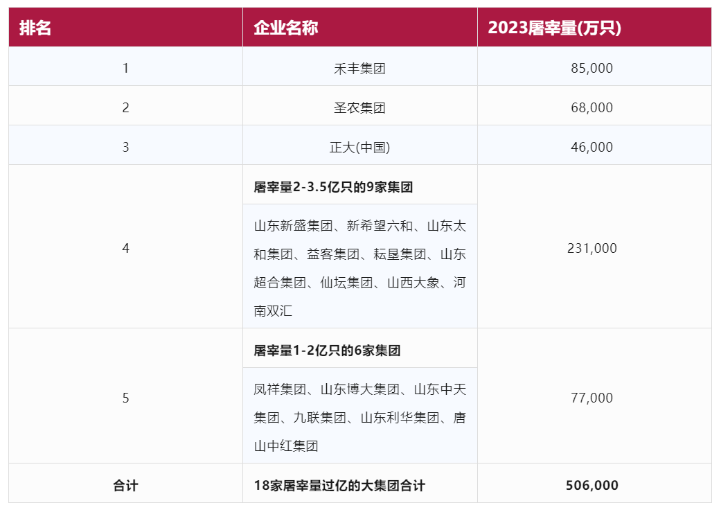The height and width of the screenshot is (512, 721).
Task: Select the 231,000 value cell
Action: (x=594, y=247)
